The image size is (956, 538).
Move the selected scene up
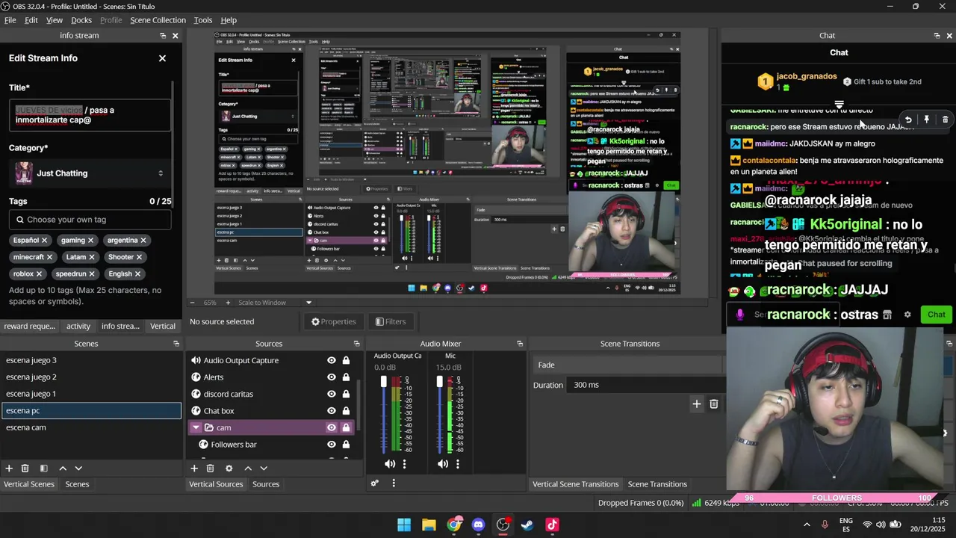63,468
